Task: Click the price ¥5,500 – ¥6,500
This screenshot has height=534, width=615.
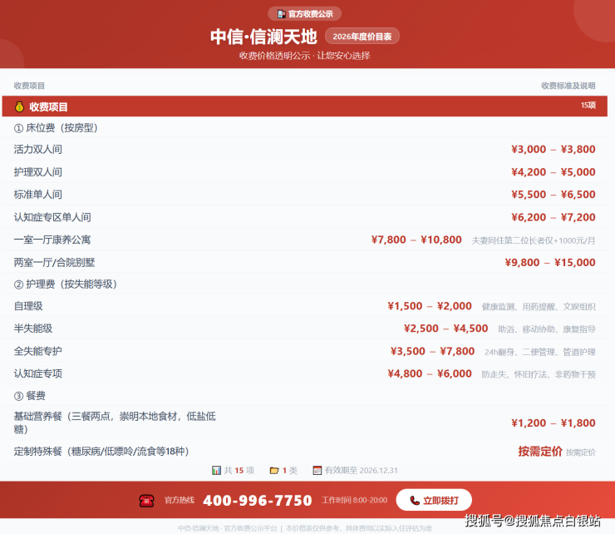Action: pyautogui.click(x=553, y=195)
